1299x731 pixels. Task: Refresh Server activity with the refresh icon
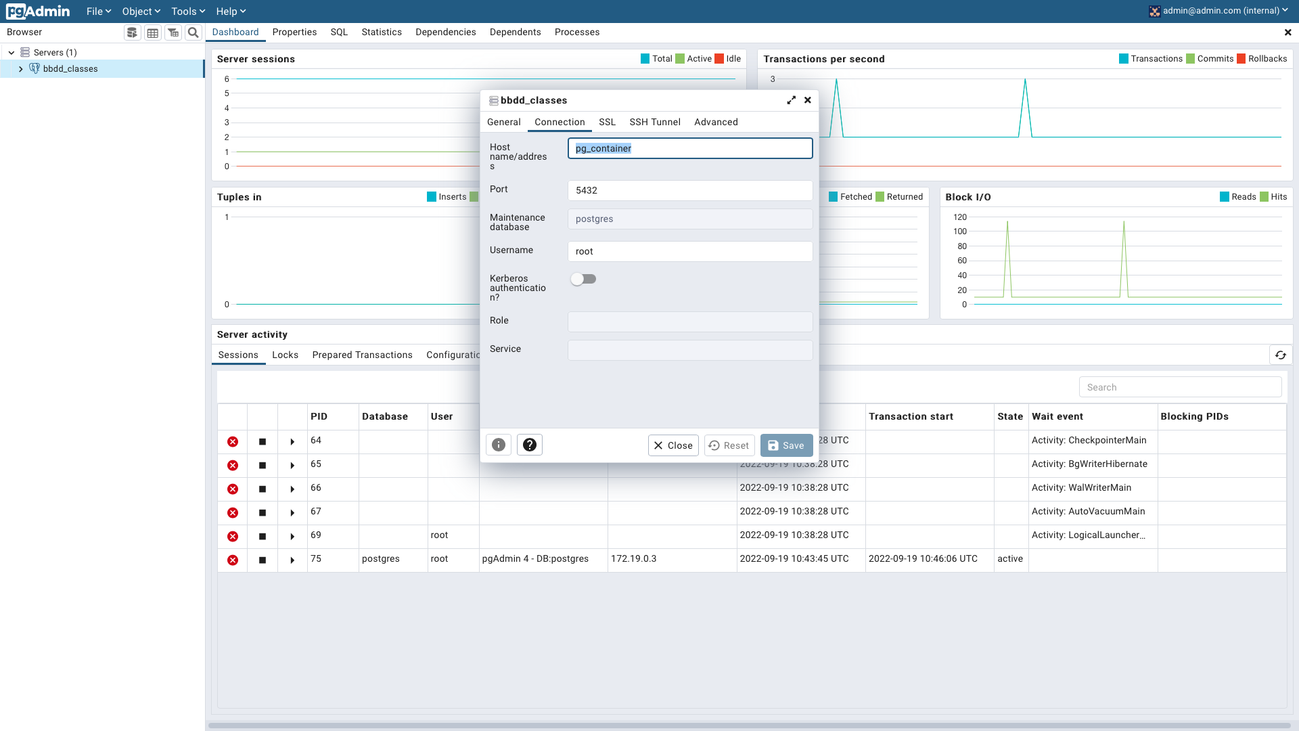(x=1280, y=355)
